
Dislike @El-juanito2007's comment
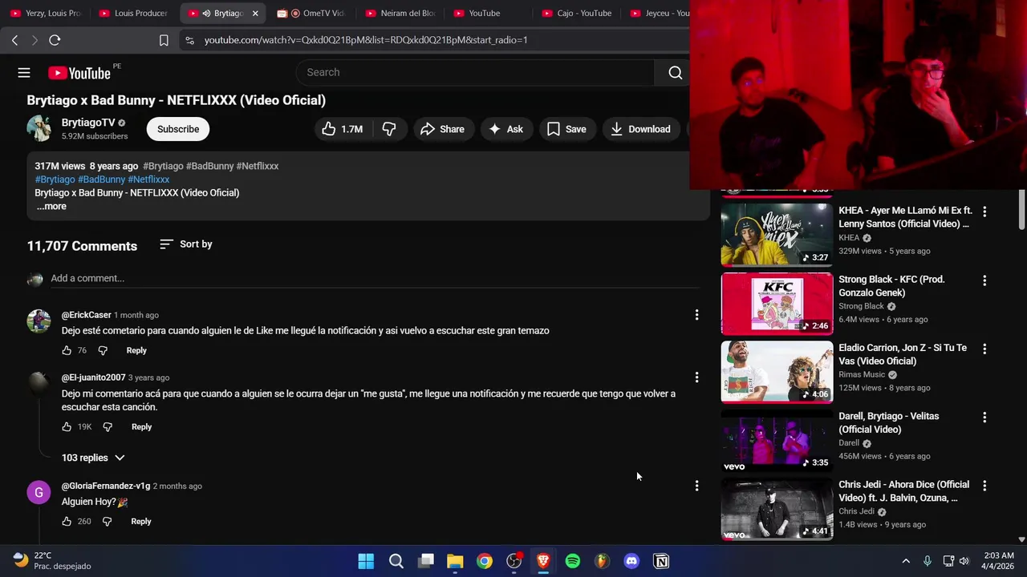pos(108,427)
